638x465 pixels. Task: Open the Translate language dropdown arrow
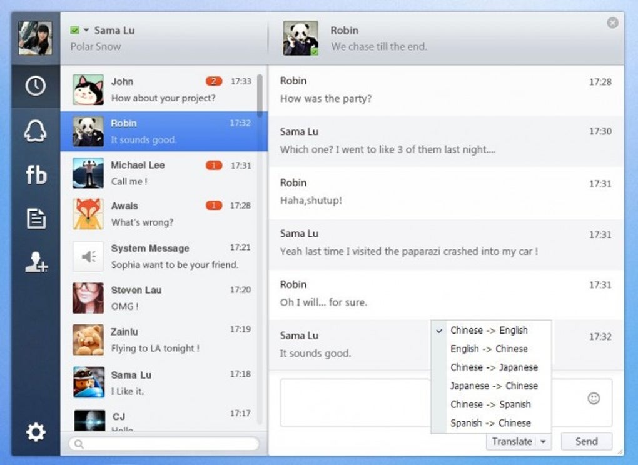[x=543, y=441]
